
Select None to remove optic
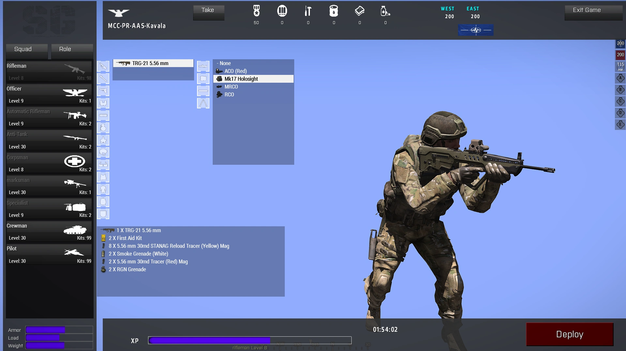[225, 63]
